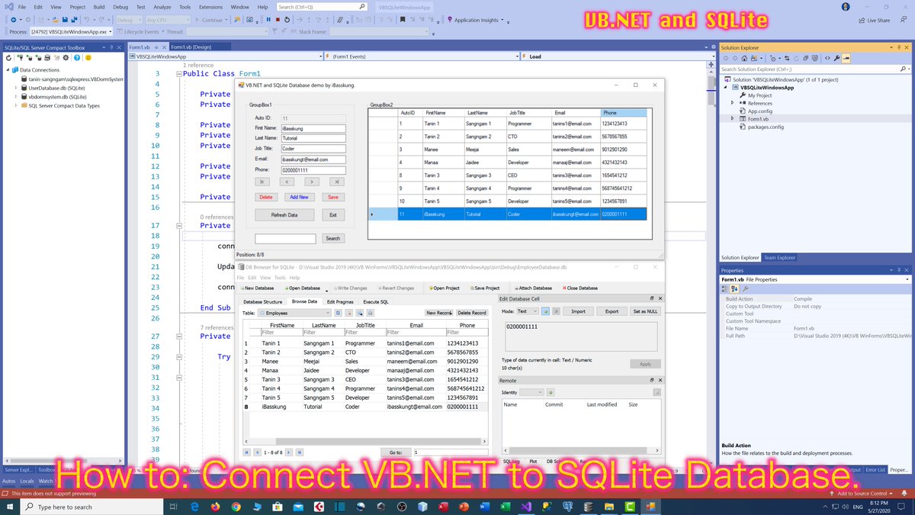Click the smiley feedback icon in SQLite Toolbox

point(88,57)
